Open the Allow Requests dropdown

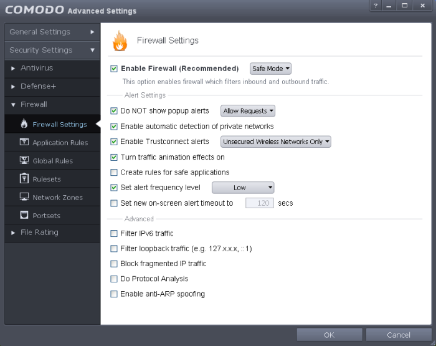[x=248, y=111]
